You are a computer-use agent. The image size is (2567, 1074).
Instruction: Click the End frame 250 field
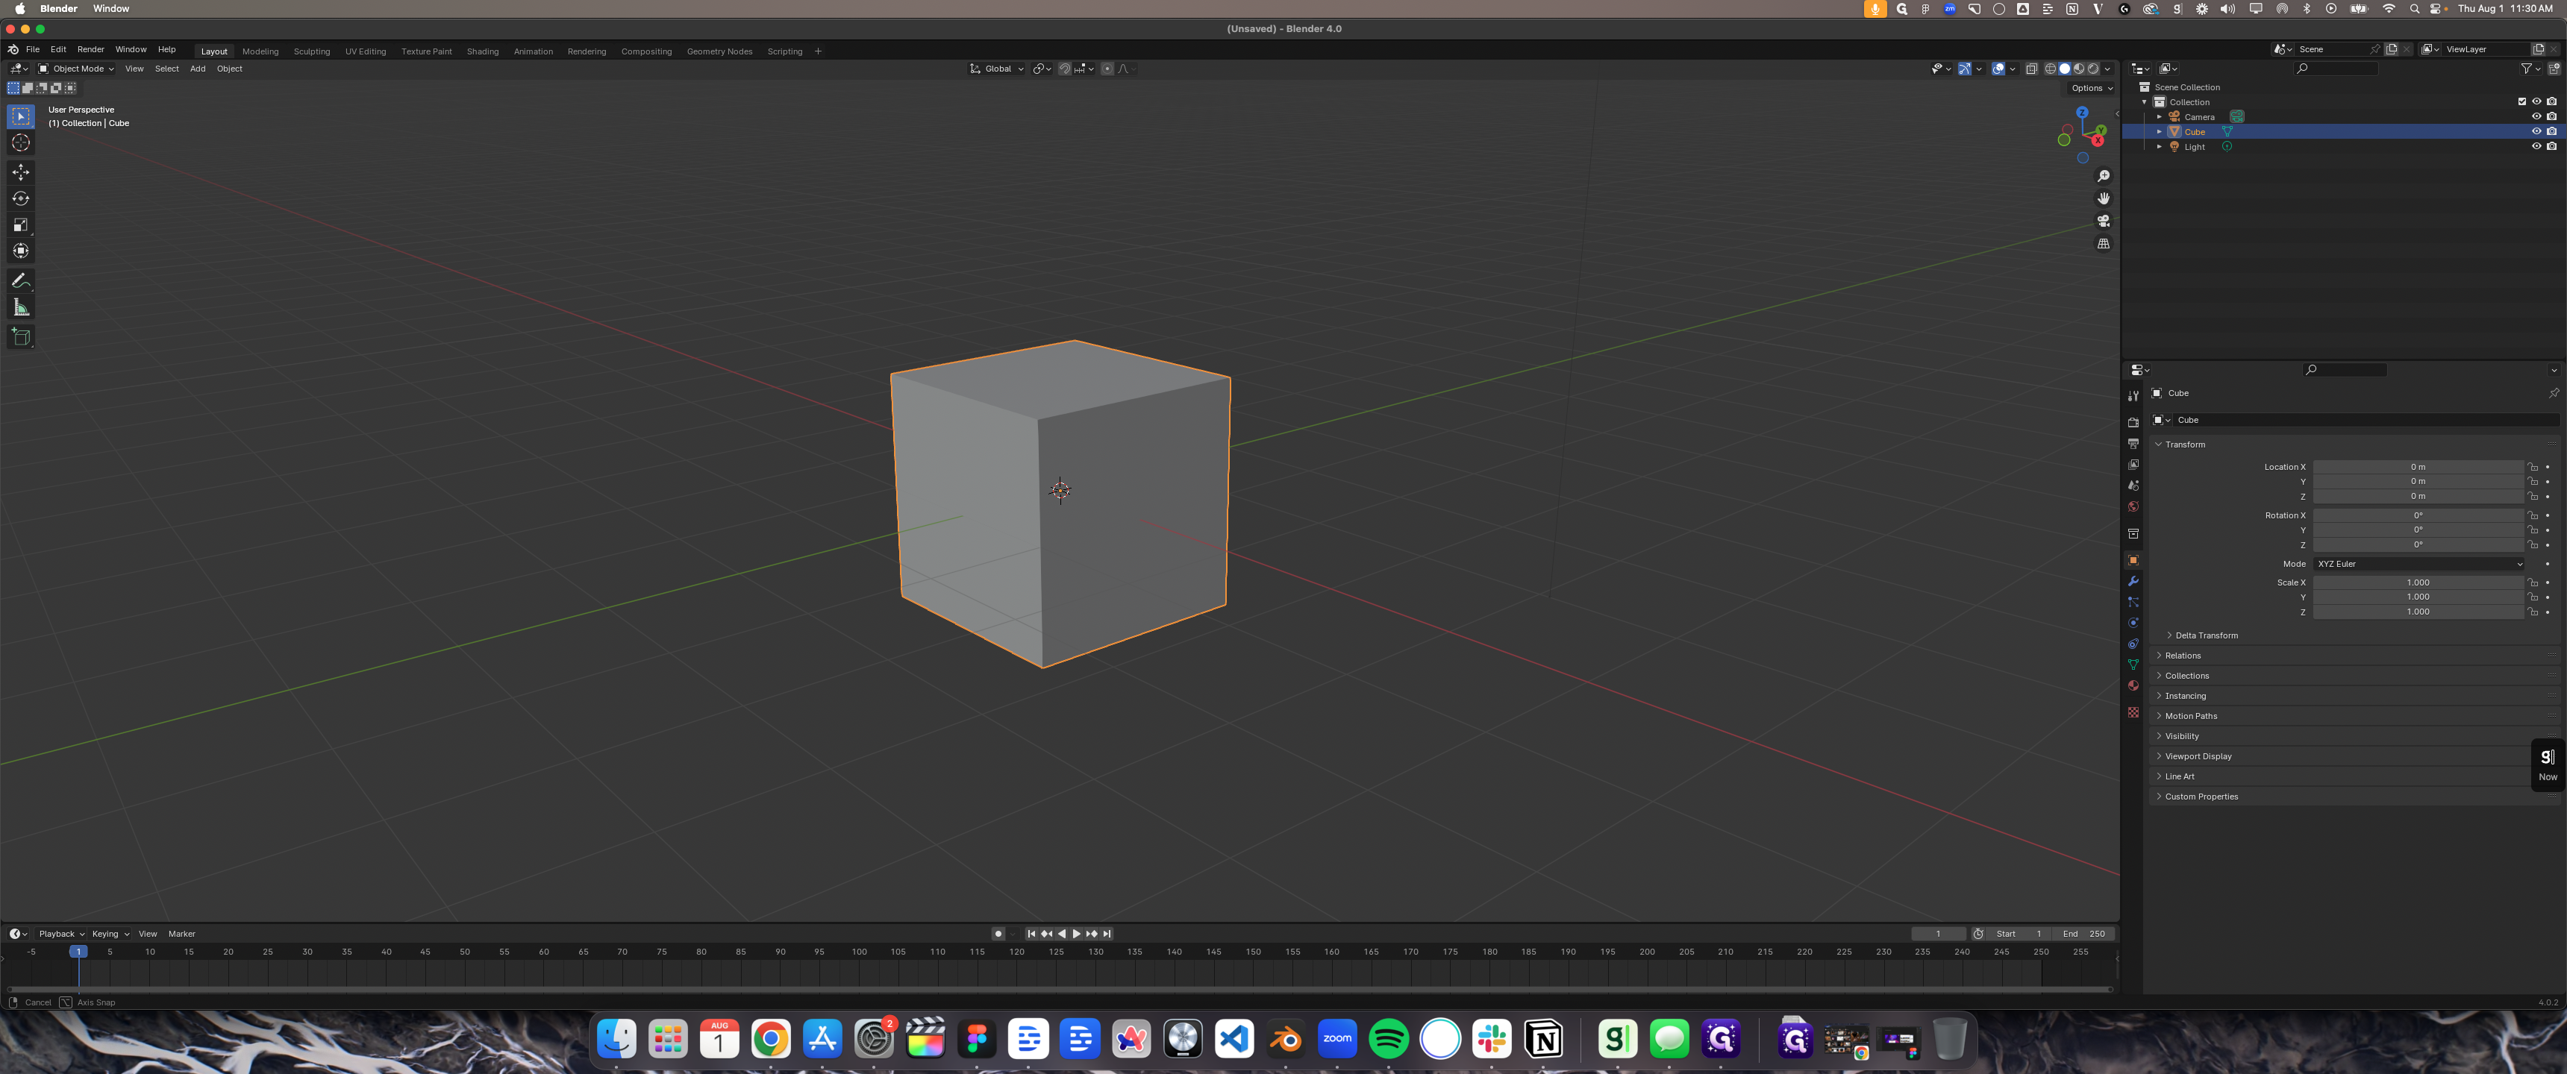(2083, 935)
